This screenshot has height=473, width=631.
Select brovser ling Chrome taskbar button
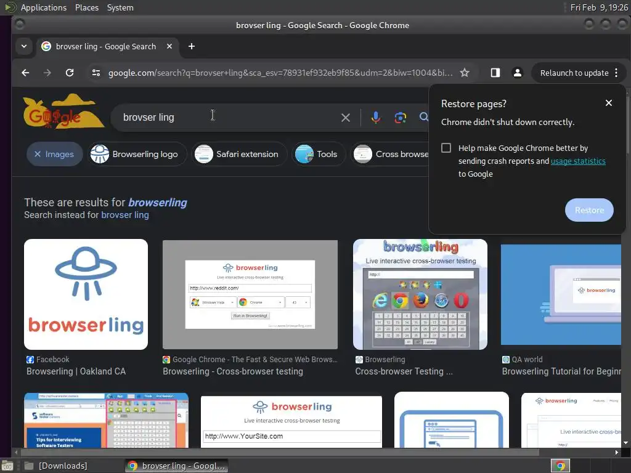[176, 466]
